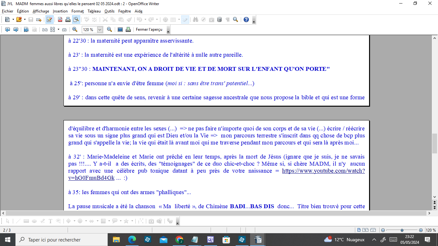Show two pages in page preview
438x246 pixels.
click(x=45, y=29)
